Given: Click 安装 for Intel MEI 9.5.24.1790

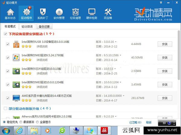Looking at the screenshot, I should (x=165, y=58).
